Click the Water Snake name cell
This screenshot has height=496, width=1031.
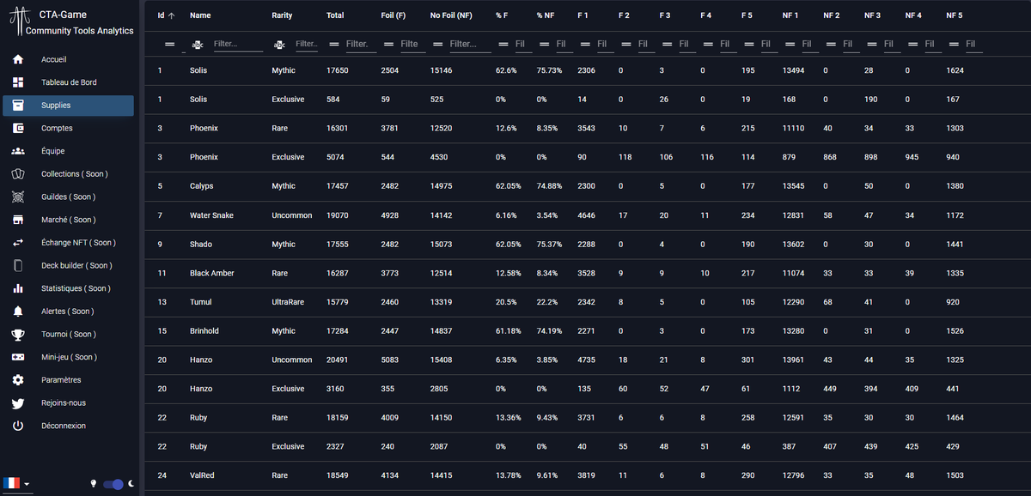tap(211, 215)
